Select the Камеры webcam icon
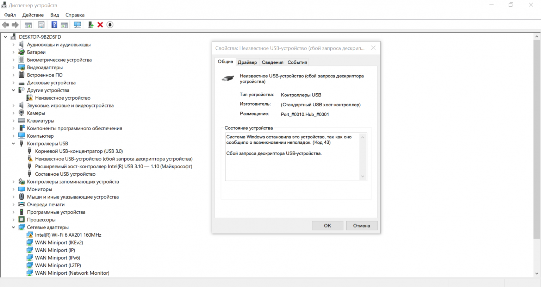 pos(21,113)
